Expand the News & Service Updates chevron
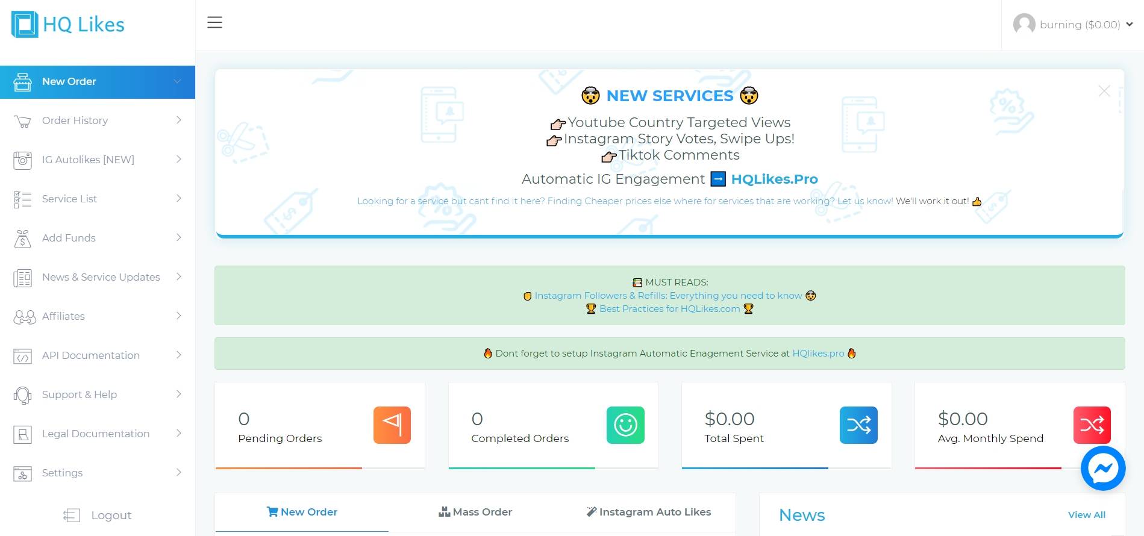 coord(179,277)
